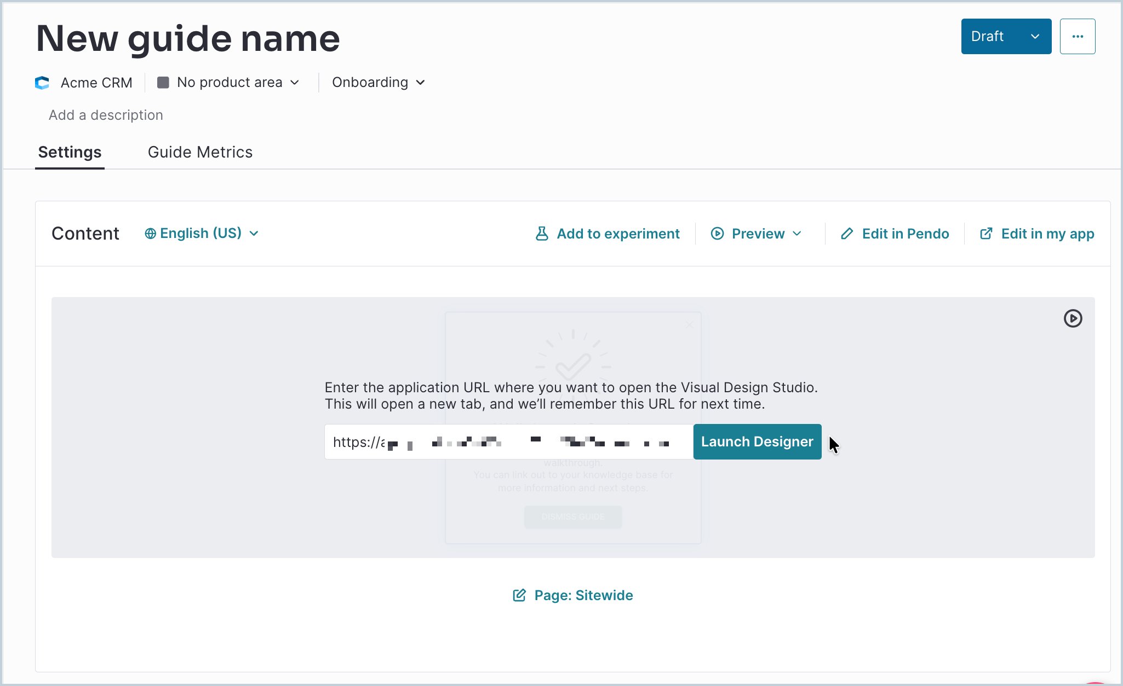
Task: Click the application URL input field
Action: (509, 441)
